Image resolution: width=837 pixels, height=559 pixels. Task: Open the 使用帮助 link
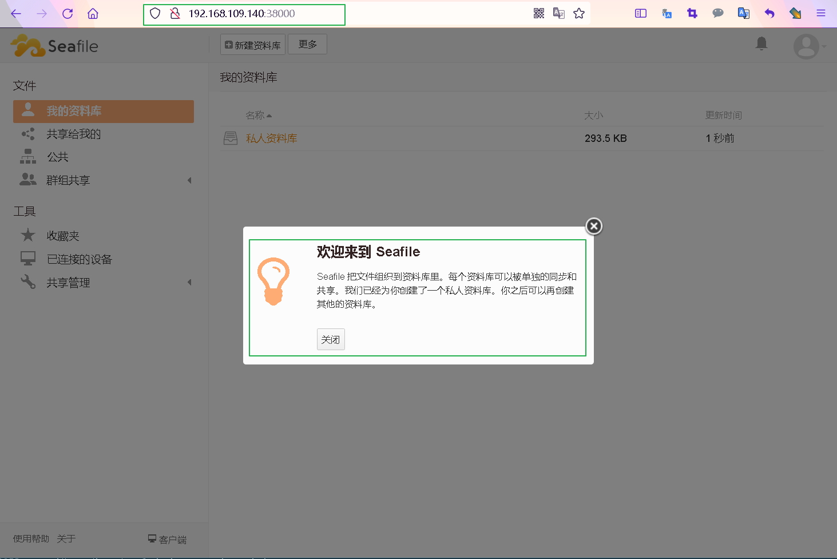pos(31,539)
